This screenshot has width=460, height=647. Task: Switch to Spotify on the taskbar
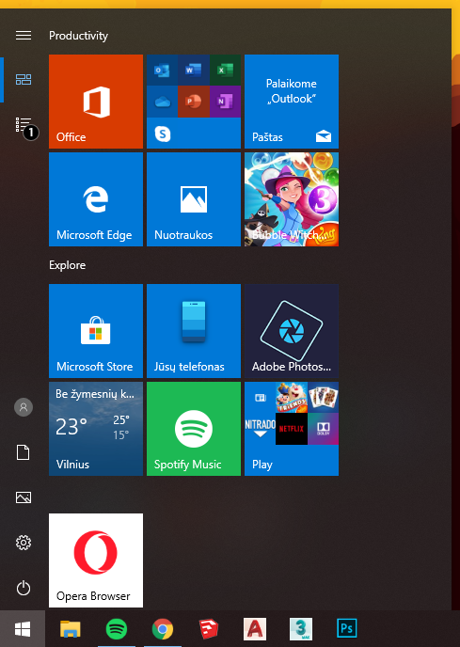coord(117,629)
